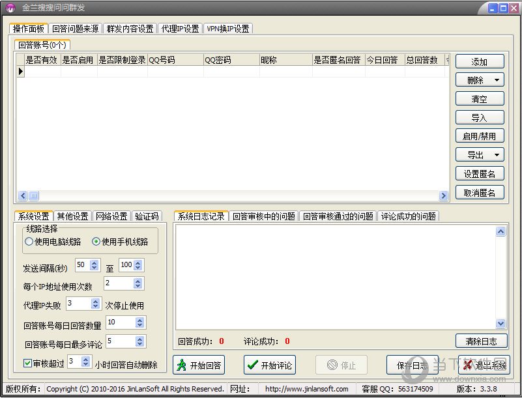522x398 pixels.
Task: Click the 是否有效 column header
Action: click(x=42, y=60)
